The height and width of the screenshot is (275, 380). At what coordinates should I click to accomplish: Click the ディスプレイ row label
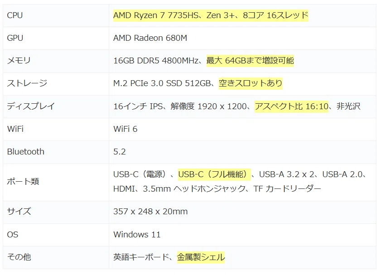point(31,106)
